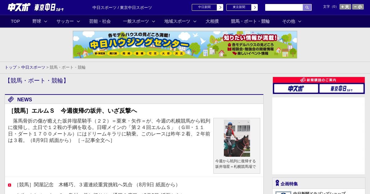Click the 中日スポーツ / 東京中日スポーツ header text

[122, 7]
